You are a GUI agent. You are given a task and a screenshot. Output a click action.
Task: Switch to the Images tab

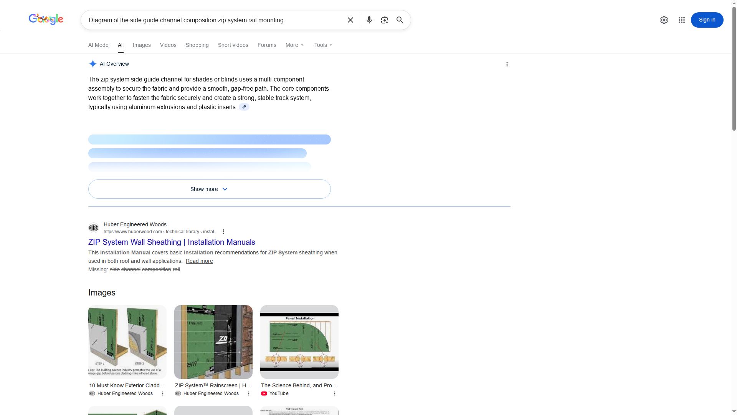(x=142, y=45)
